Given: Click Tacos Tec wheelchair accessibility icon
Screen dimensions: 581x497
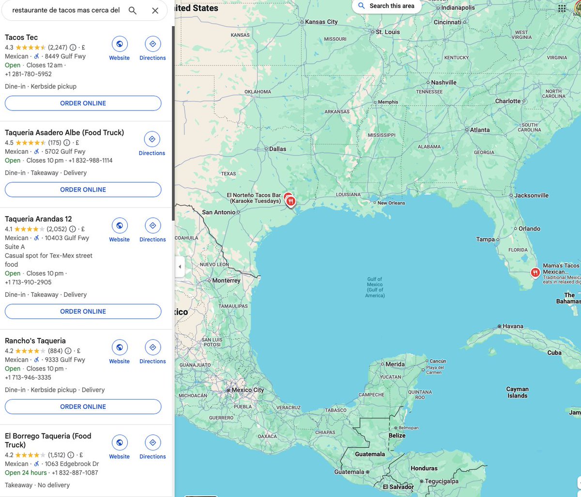Looking at the screenshot, I should point(36,56).
